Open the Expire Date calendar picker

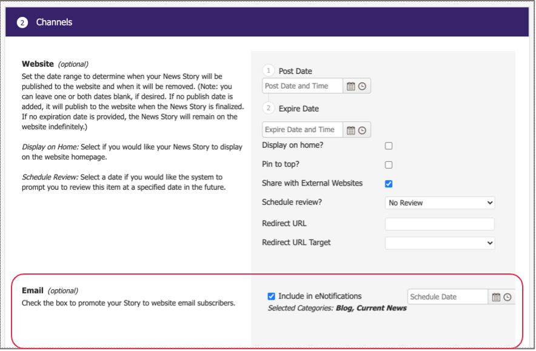coord(350,130)
